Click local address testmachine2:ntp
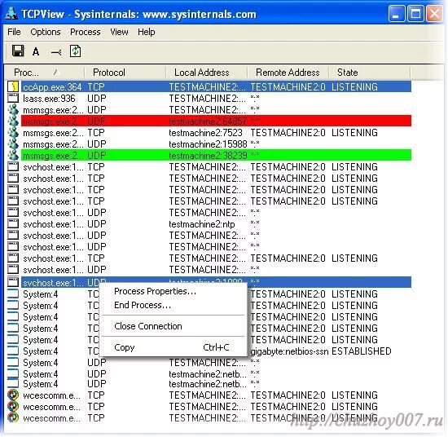 [x=202, y=224]
